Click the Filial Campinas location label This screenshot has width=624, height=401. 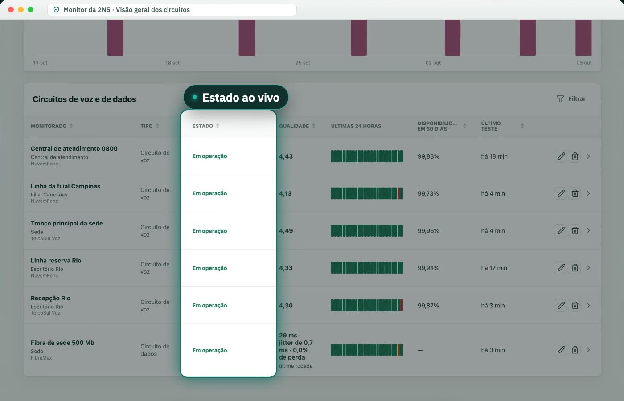(49, 195)
